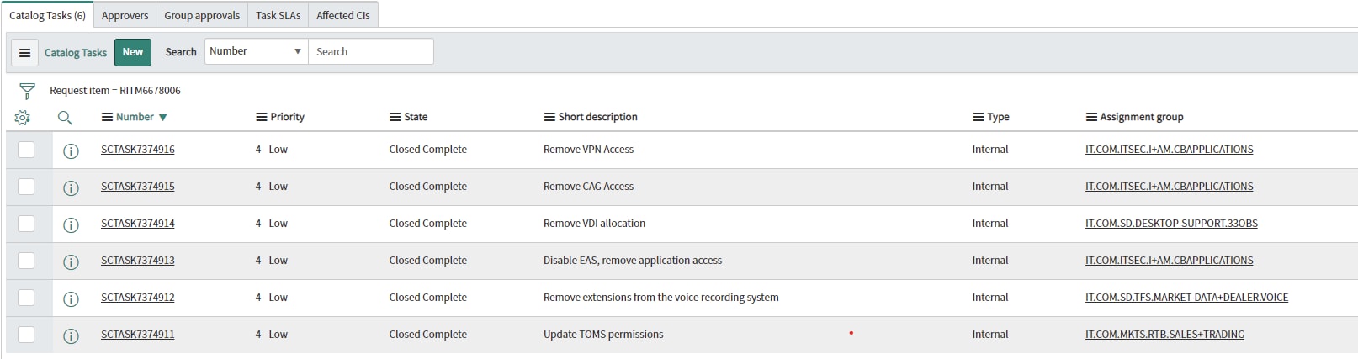The image size is (1358, 359).
Task: Click the column search magnifier icon
Action: [x=65, y=118]
